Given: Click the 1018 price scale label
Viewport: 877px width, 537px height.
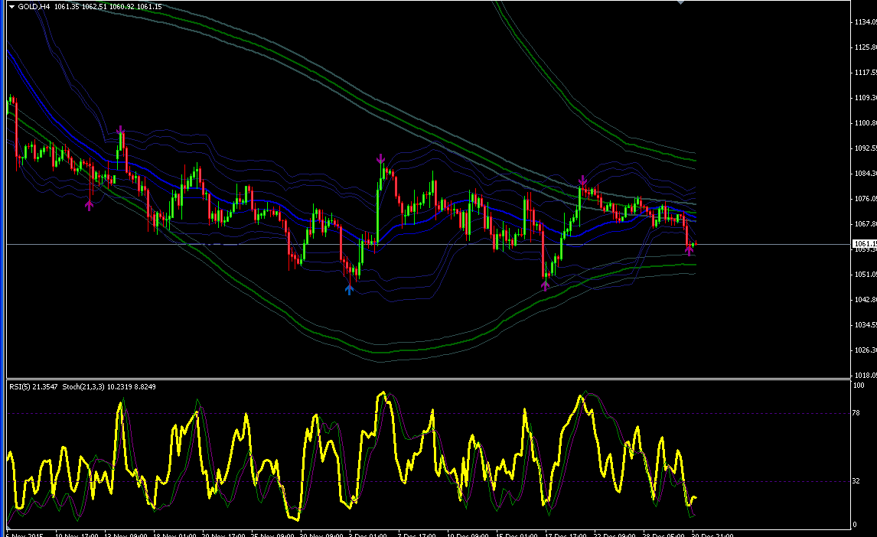Looking at the screenshot, I should [x=865, y=376].
